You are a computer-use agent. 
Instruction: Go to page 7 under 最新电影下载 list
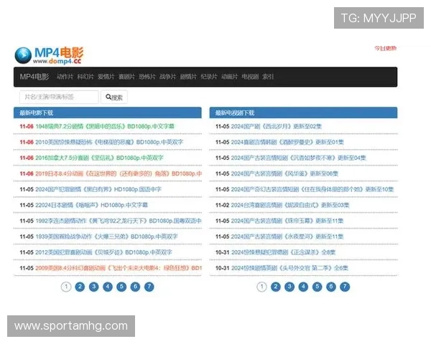pyautogui.click(x=149, y=287)
